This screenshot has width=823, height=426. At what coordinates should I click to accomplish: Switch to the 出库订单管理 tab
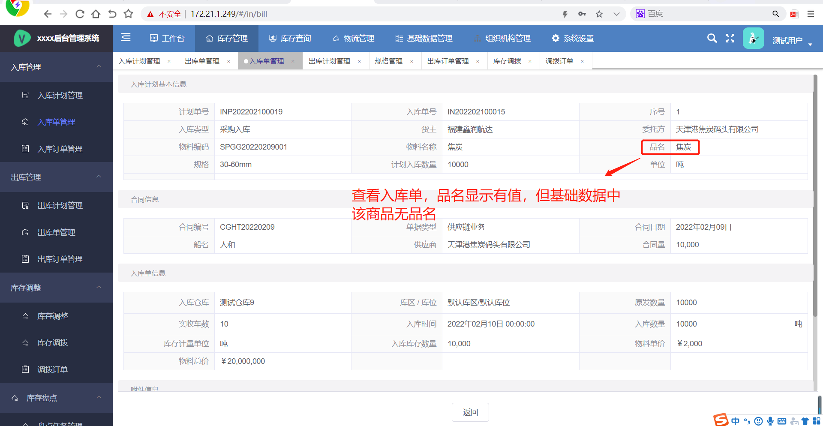tap(448, 61)
